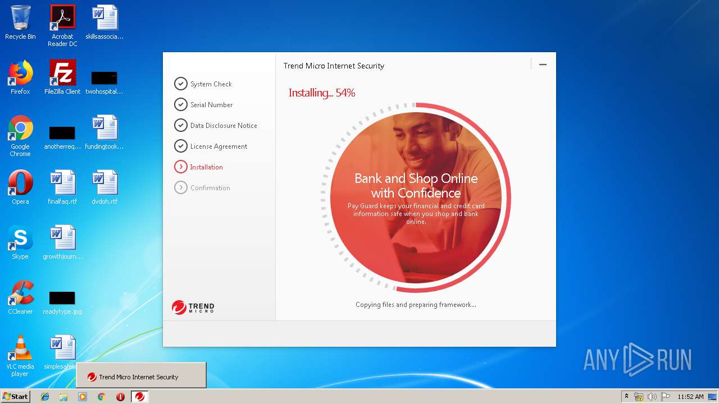This screenshot has height=404, width=719.
Task: Select the dvdoh.rtf document icon
Action: [x=104, y=187]
